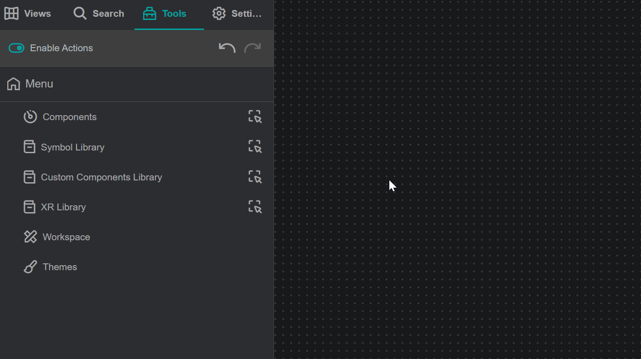Click the Themes paintbrush icon
The height and width of the screenshot is (359, 641).
[30, 267]
